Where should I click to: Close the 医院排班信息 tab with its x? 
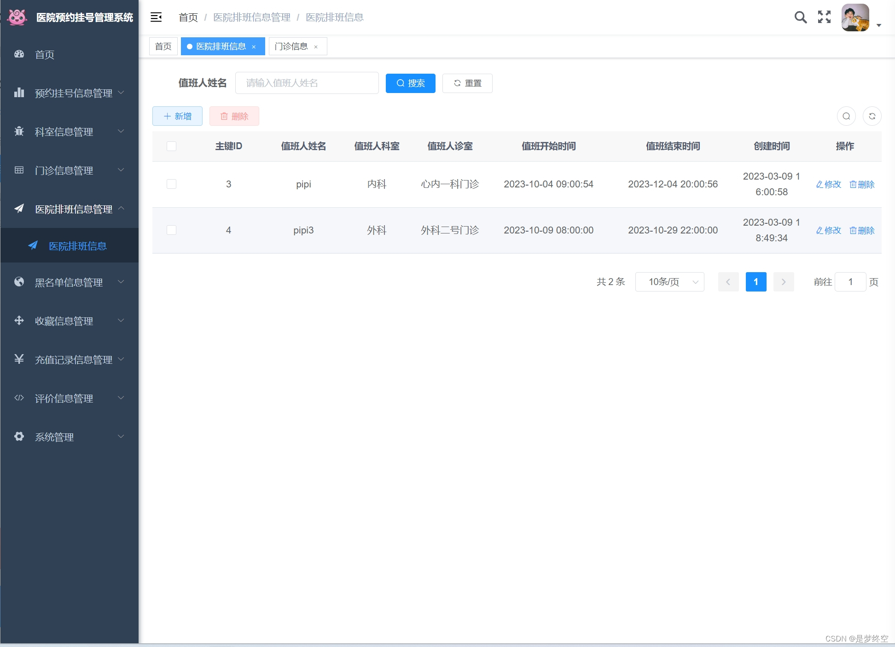click(254, 47)
